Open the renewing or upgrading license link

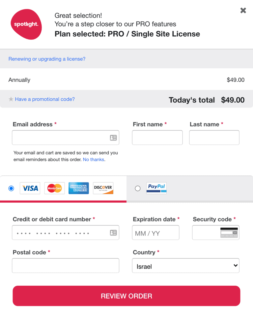[47, 59]
